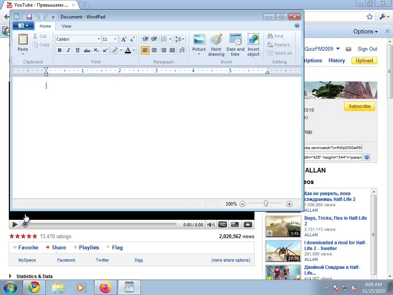Viewport: 393px width, 295px height.
Task: Click Select all in Editing group
Action: (279, 53)
